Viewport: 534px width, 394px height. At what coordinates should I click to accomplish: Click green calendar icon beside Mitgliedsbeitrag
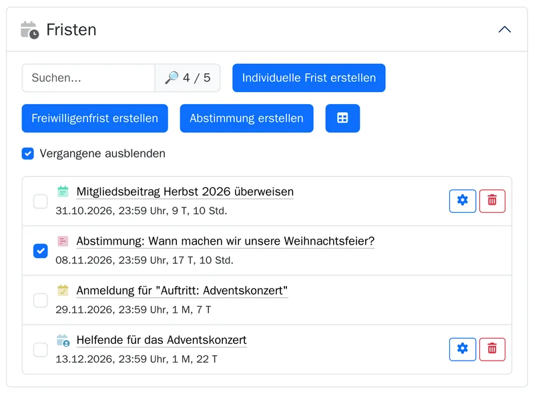(x=63, y=191)
